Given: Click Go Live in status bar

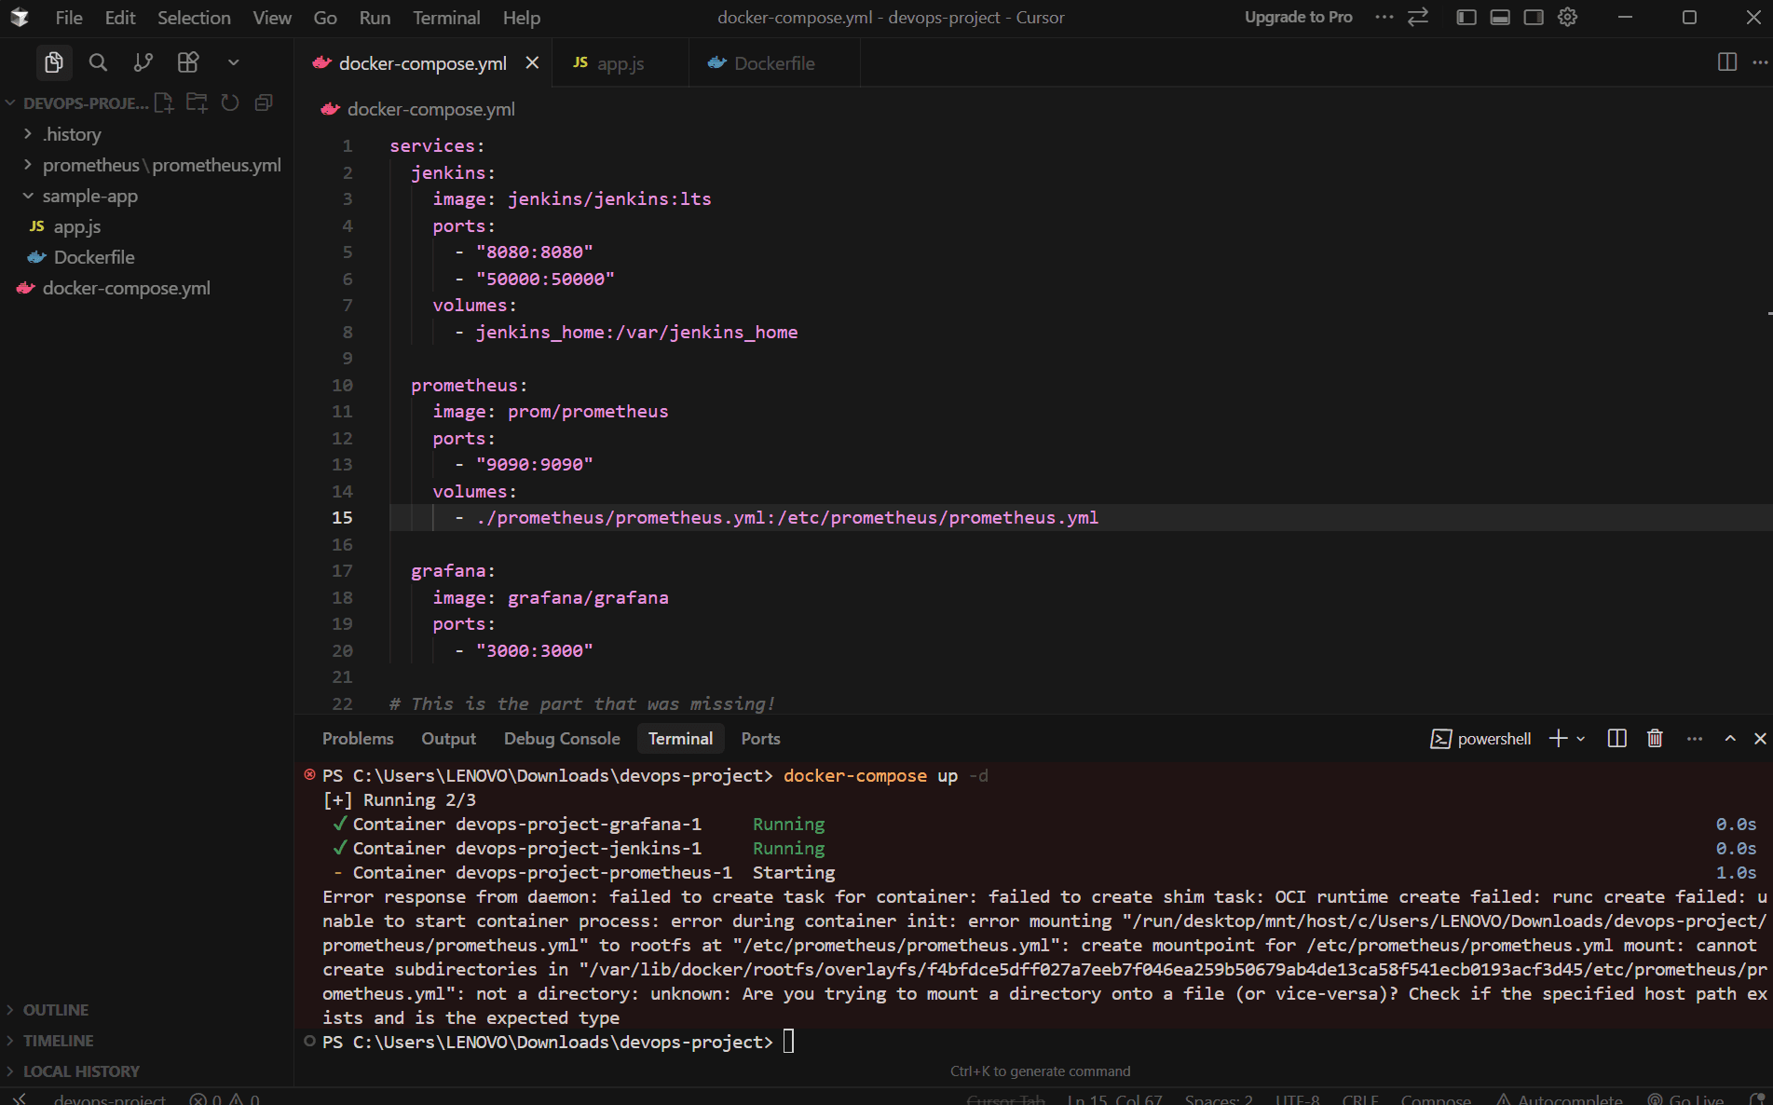Looking at the screenshot, I should (x=1685, y=1099).
